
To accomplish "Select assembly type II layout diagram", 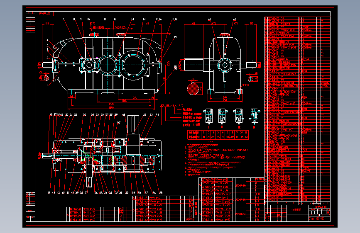I will pos(223,116).
